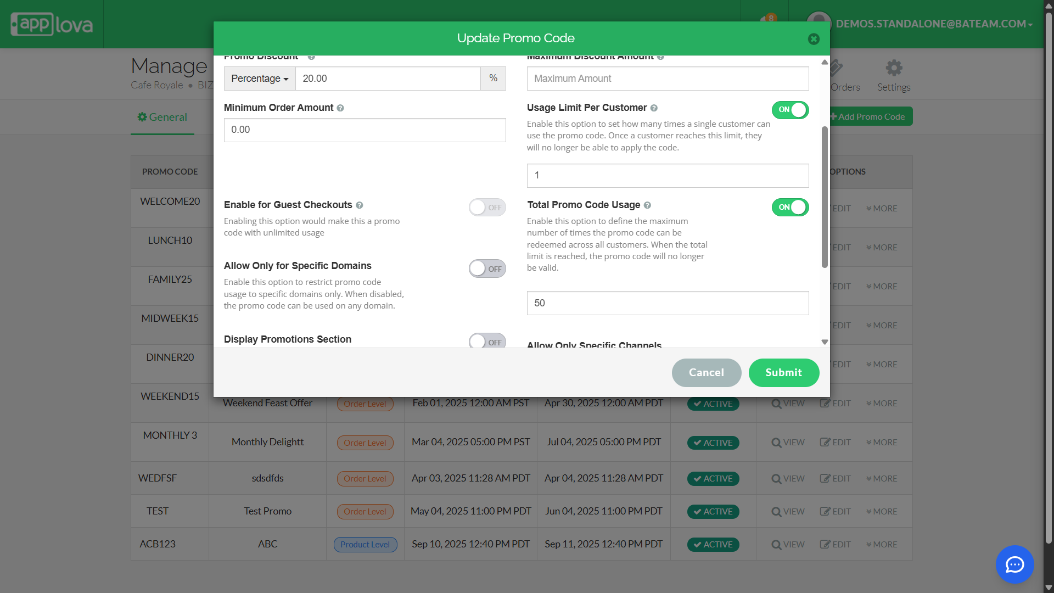Open the Percentage discount type dropdown

pyautogui.click(x=260, y=79)
